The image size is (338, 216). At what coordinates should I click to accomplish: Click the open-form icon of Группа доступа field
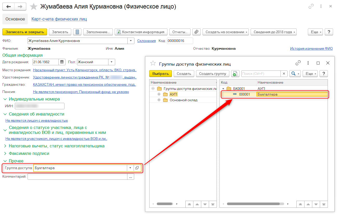(x=137, y=168)
